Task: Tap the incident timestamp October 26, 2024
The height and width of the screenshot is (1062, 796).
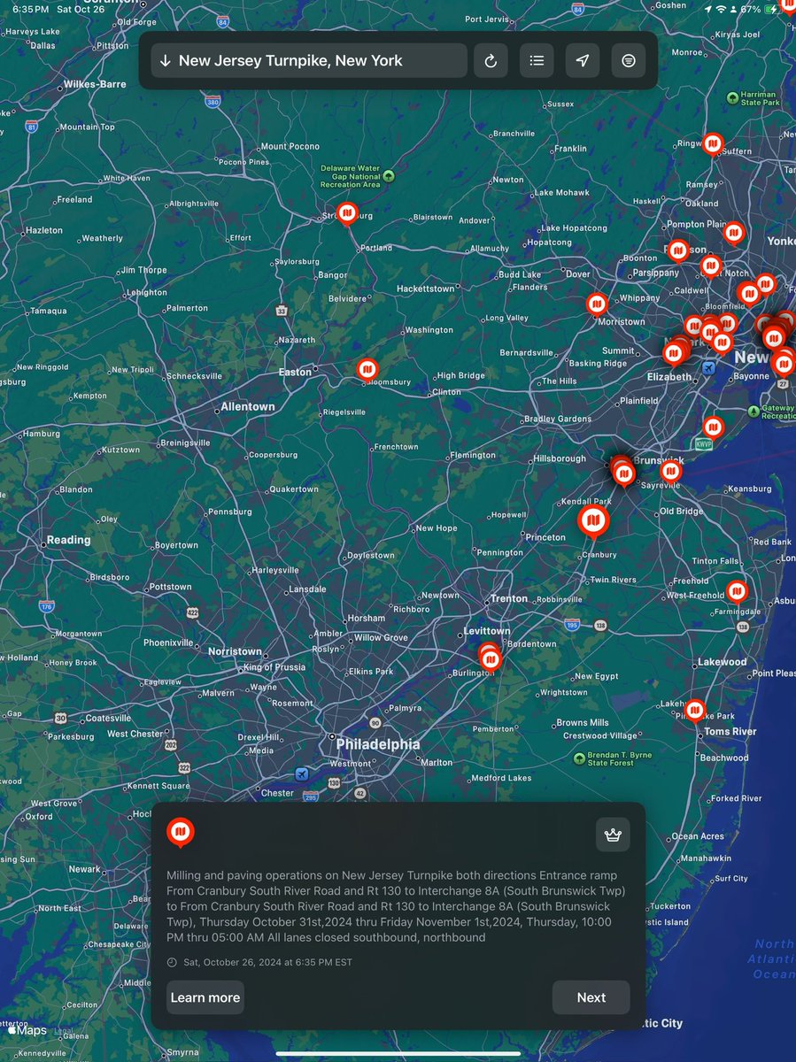Action: coord(267,962)
